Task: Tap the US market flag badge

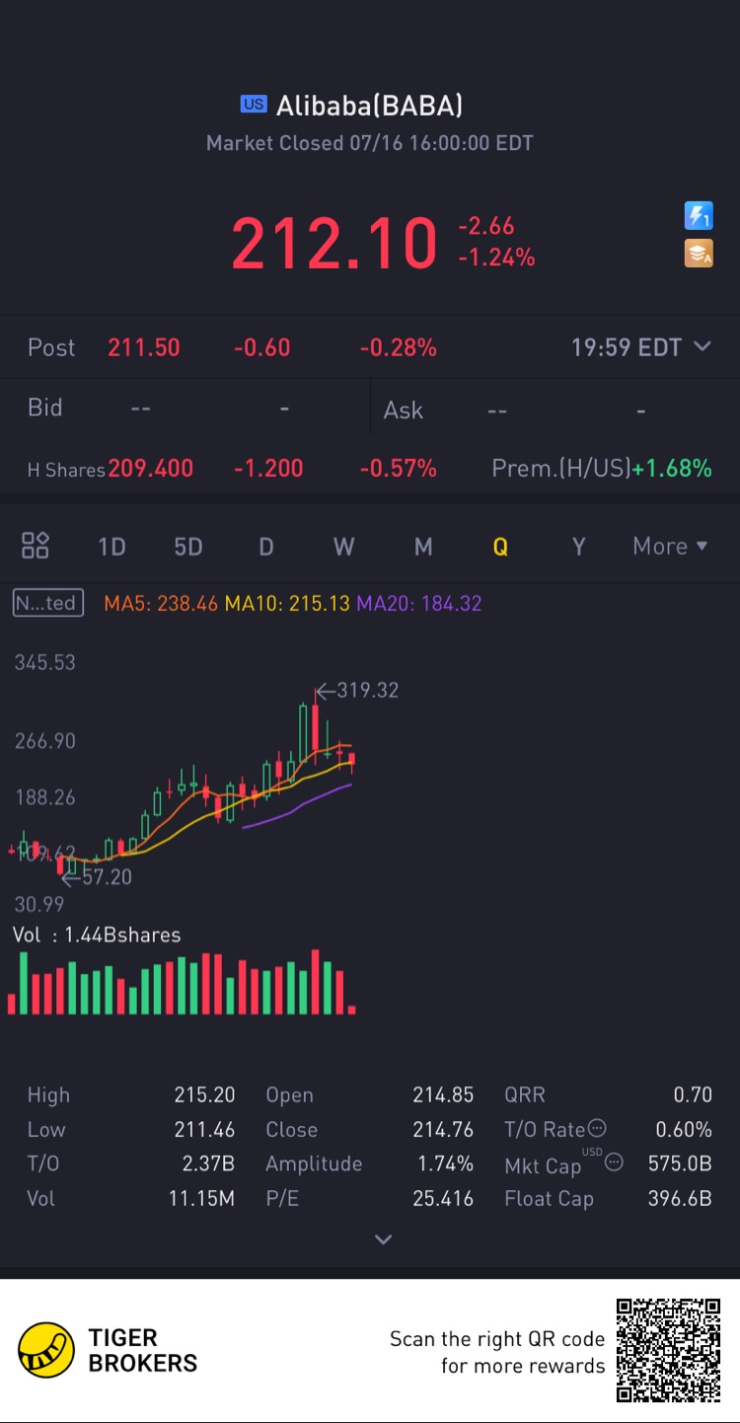Action: 254,105
